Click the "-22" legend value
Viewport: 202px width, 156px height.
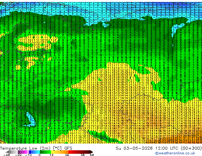point(18,155)
